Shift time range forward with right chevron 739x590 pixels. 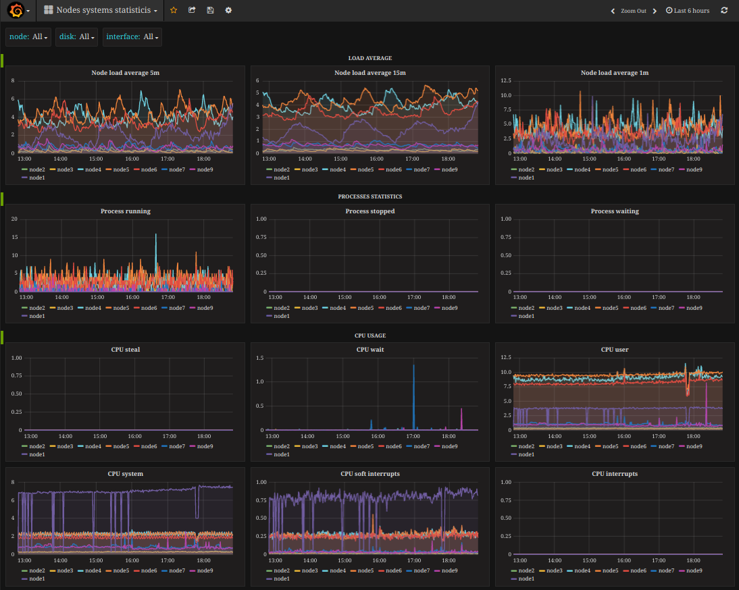click(655, 11)
